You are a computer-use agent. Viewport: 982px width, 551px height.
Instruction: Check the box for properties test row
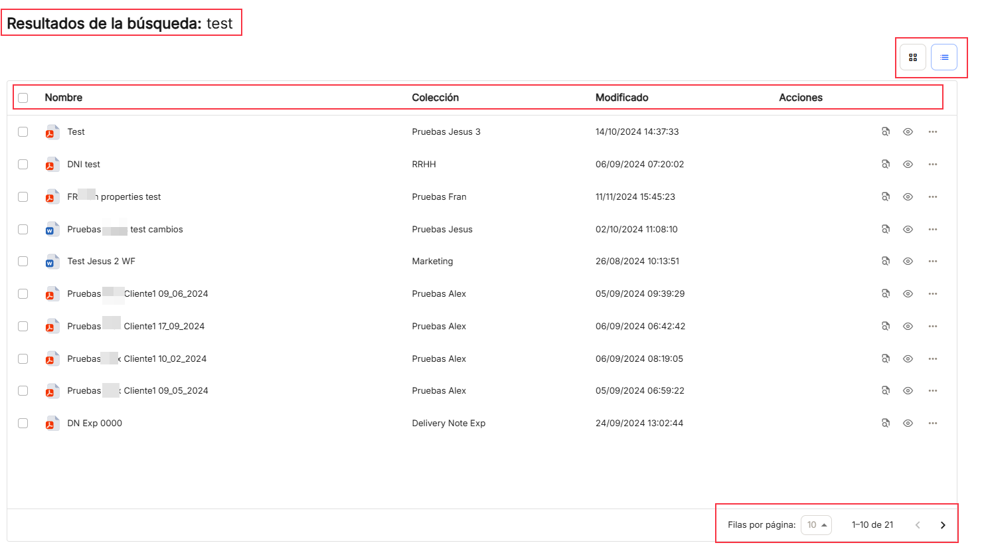click(23, 197)
